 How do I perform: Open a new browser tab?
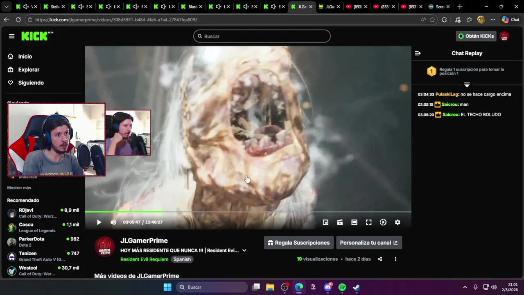460,7
